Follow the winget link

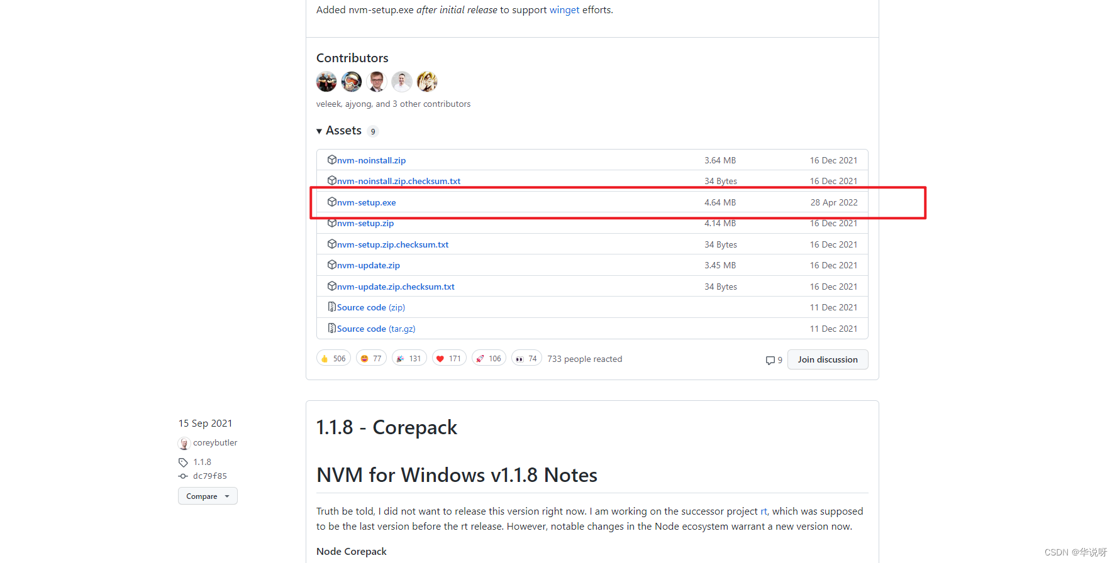pos(564,10)
